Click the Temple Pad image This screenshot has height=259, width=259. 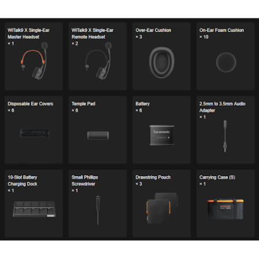tap(98, 135)
